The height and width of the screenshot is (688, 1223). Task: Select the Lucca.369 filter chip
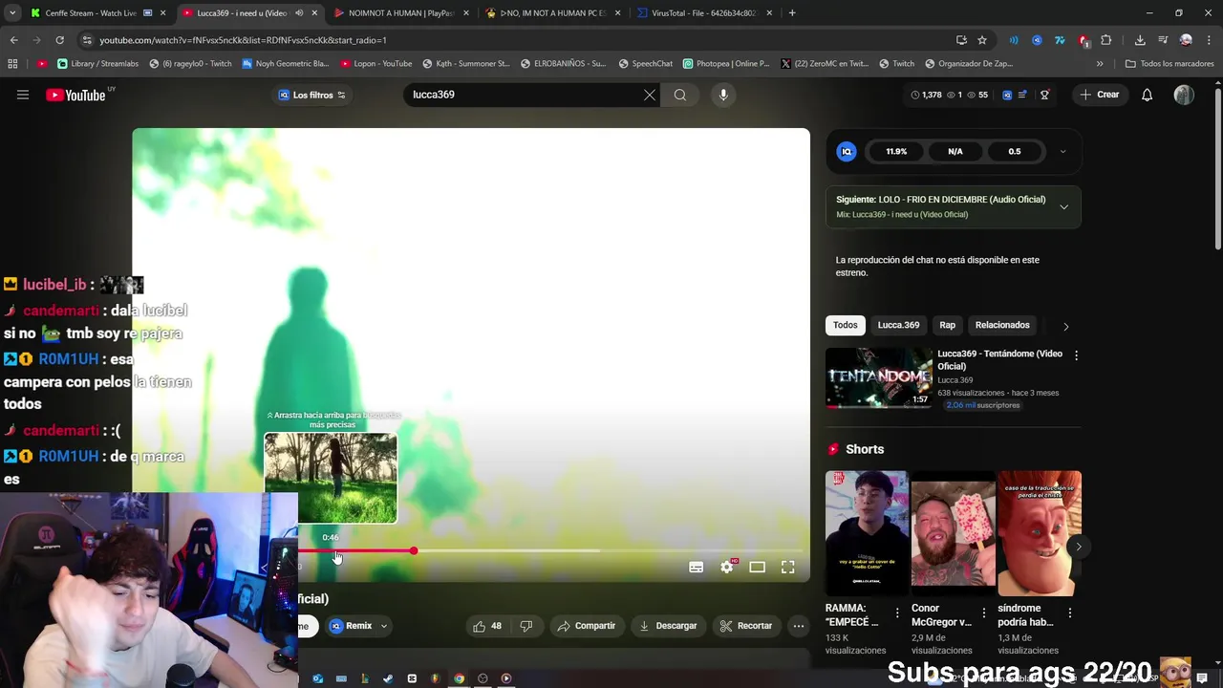point(898,325)
